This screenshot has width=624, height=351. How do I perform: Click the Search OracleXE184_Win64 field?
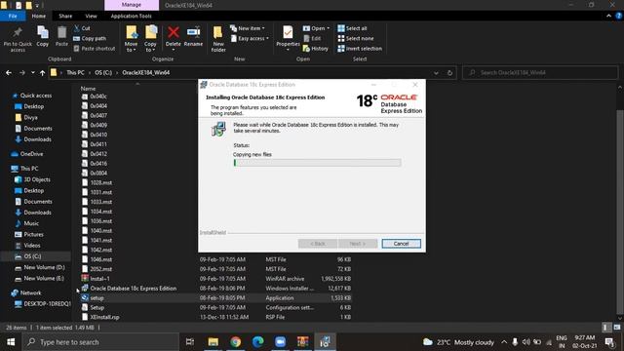click(x=540, y=73)
